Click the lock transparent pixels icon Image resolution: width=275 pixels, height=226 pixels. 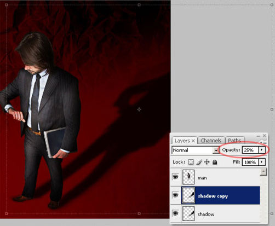tap(191, 162)
